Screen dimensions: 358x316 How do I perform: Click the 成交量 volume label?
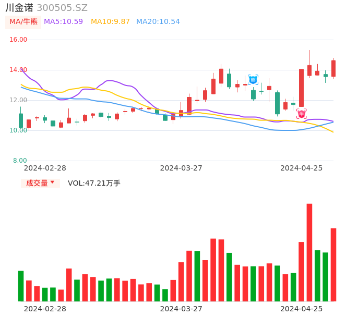(37, 183)
